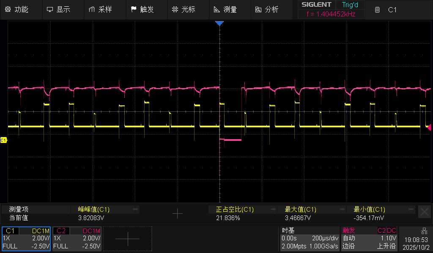The width and height of the screenshot is (433, 253).
Task: Open the 采样 (Acquire) menu
Action: pyautogui.click(x=100, y=9)
